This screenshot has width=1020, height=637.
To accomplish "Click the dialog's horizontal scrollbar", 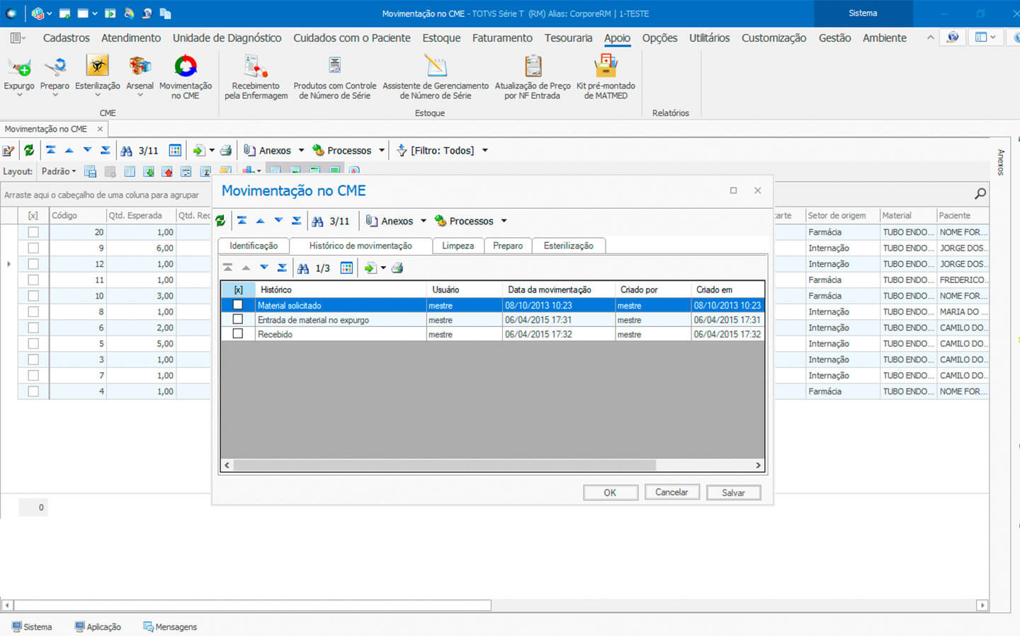I will coord(444,465).
